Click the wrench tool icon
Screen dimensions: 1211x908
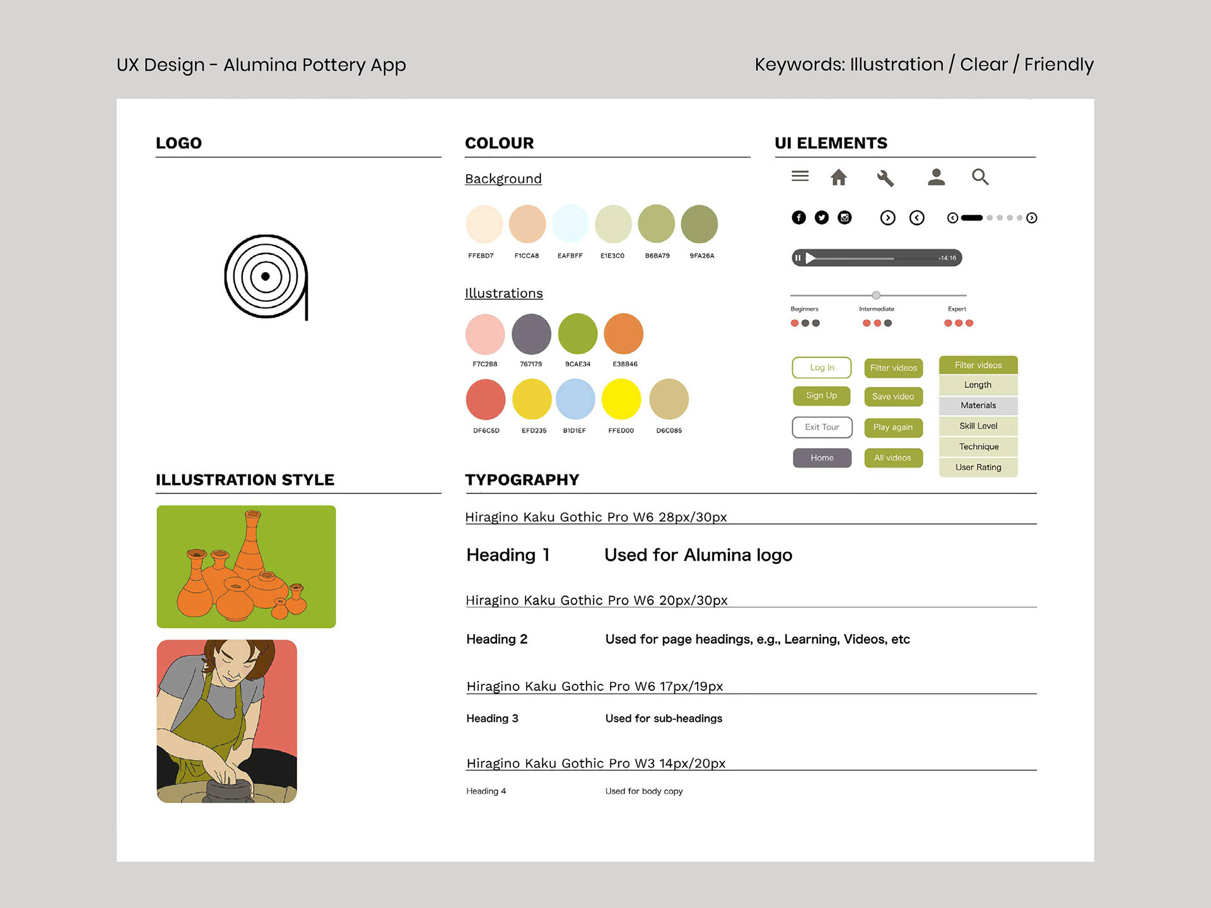tap(886, 178)
